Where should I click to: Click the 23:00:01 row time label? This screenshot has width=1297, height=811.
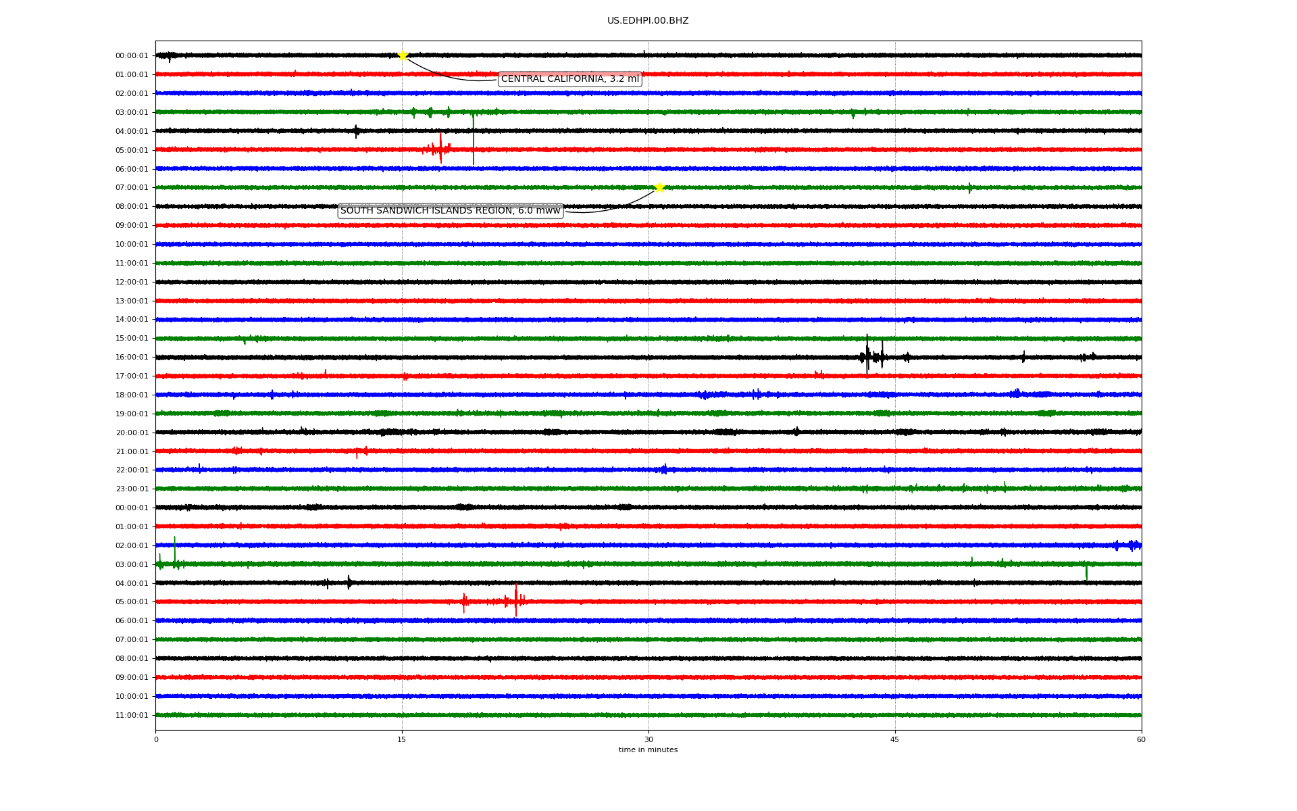pyautogui.click(x=132, y=489)
